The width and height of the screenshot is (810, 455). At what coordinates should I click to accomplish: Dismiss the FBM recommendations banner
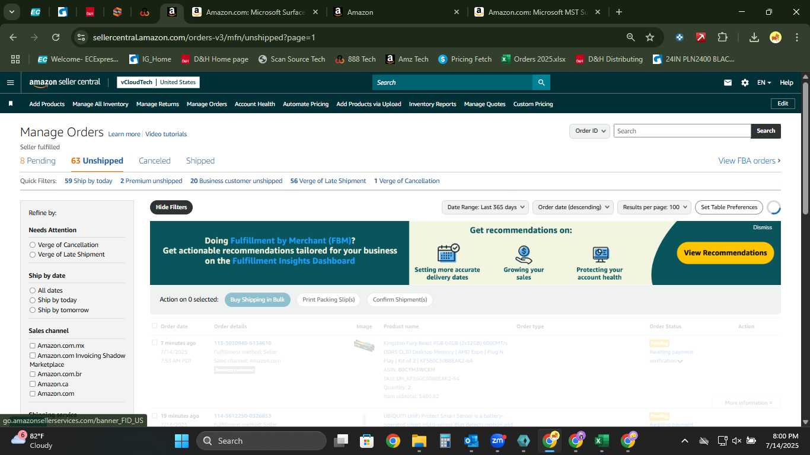[x=763, y=227]
